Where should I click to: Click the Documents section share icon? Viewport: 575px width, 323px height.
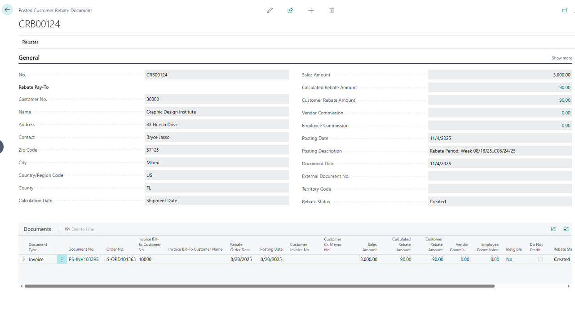point(553,229)
